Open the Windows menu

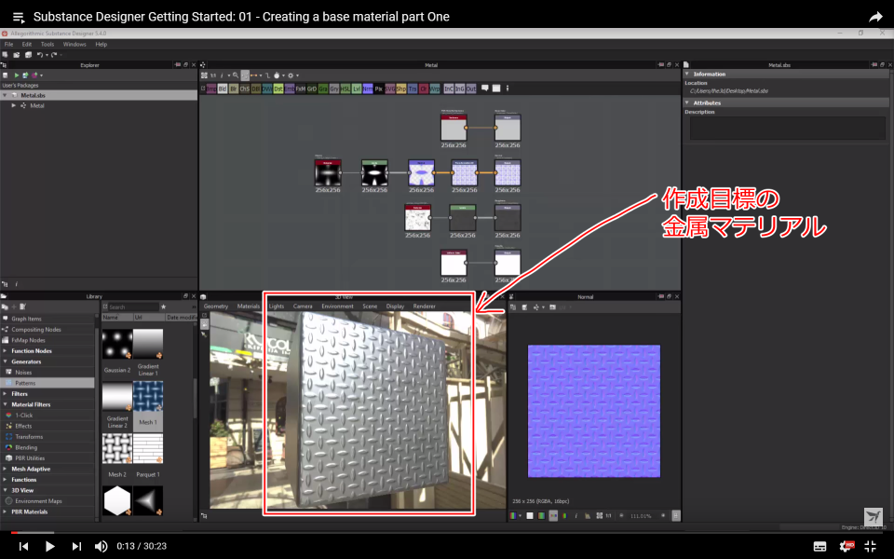[x=74, y=44]
